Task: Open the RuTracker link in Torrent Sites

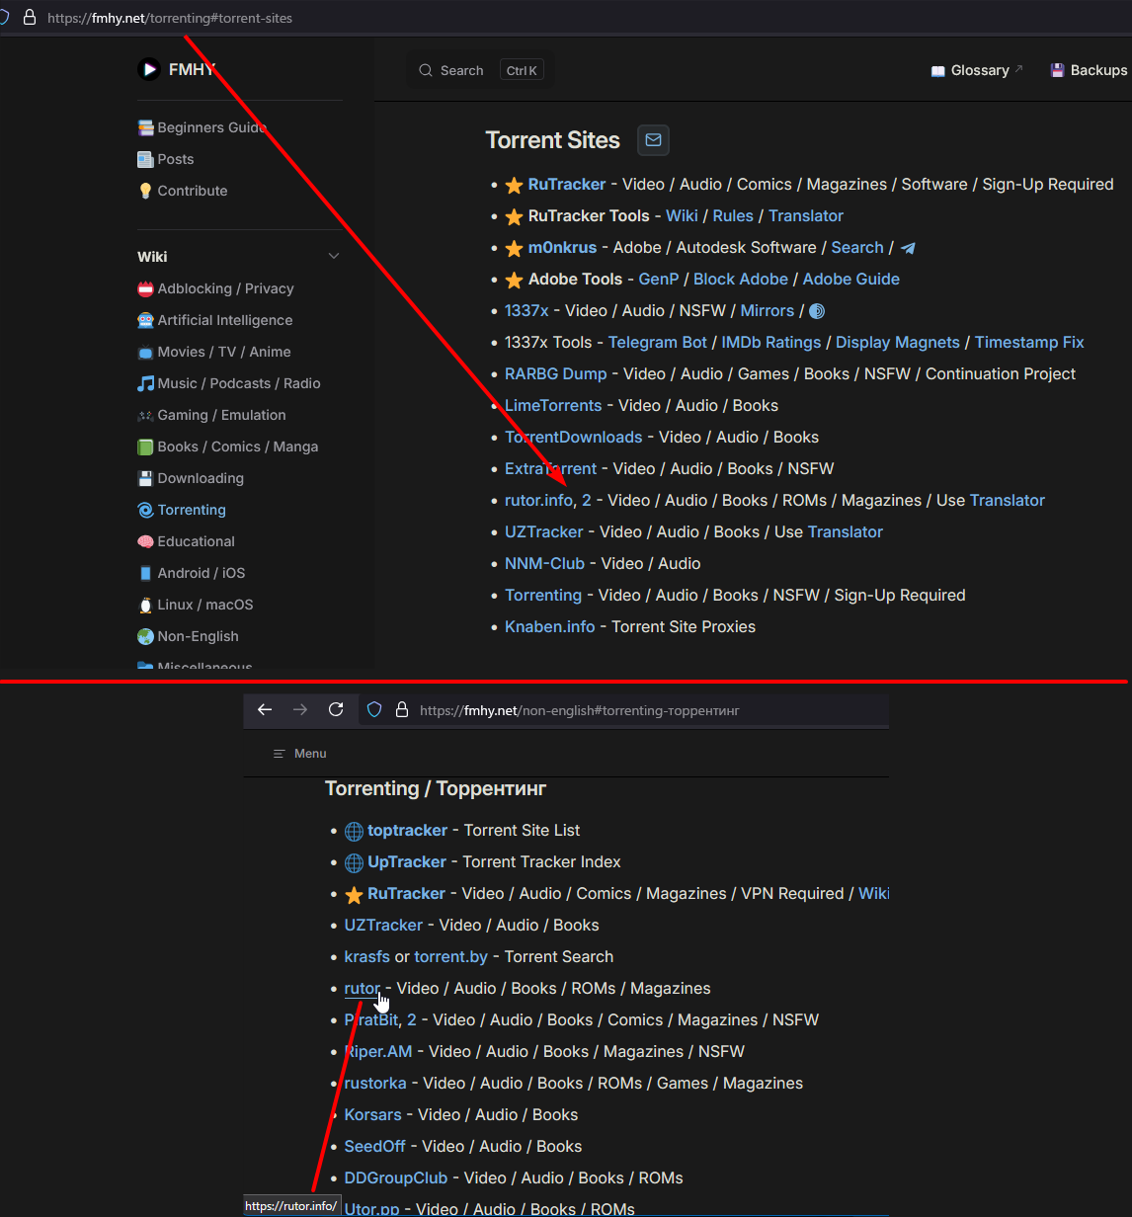Action: [567, 184]
